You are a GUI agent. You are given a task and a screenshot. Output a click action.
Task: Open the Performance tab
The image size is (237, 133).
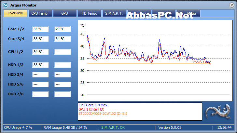coord(139,13)
